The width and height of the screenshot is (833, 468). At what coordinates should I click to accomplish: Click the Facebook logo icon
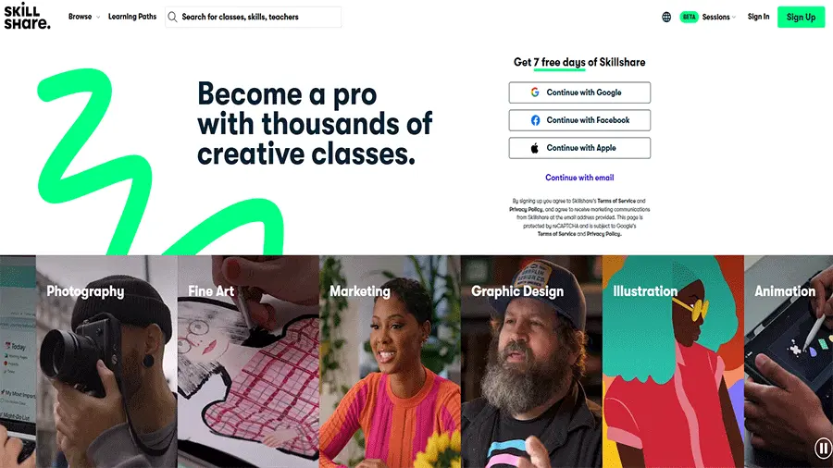tap(535, 120)
